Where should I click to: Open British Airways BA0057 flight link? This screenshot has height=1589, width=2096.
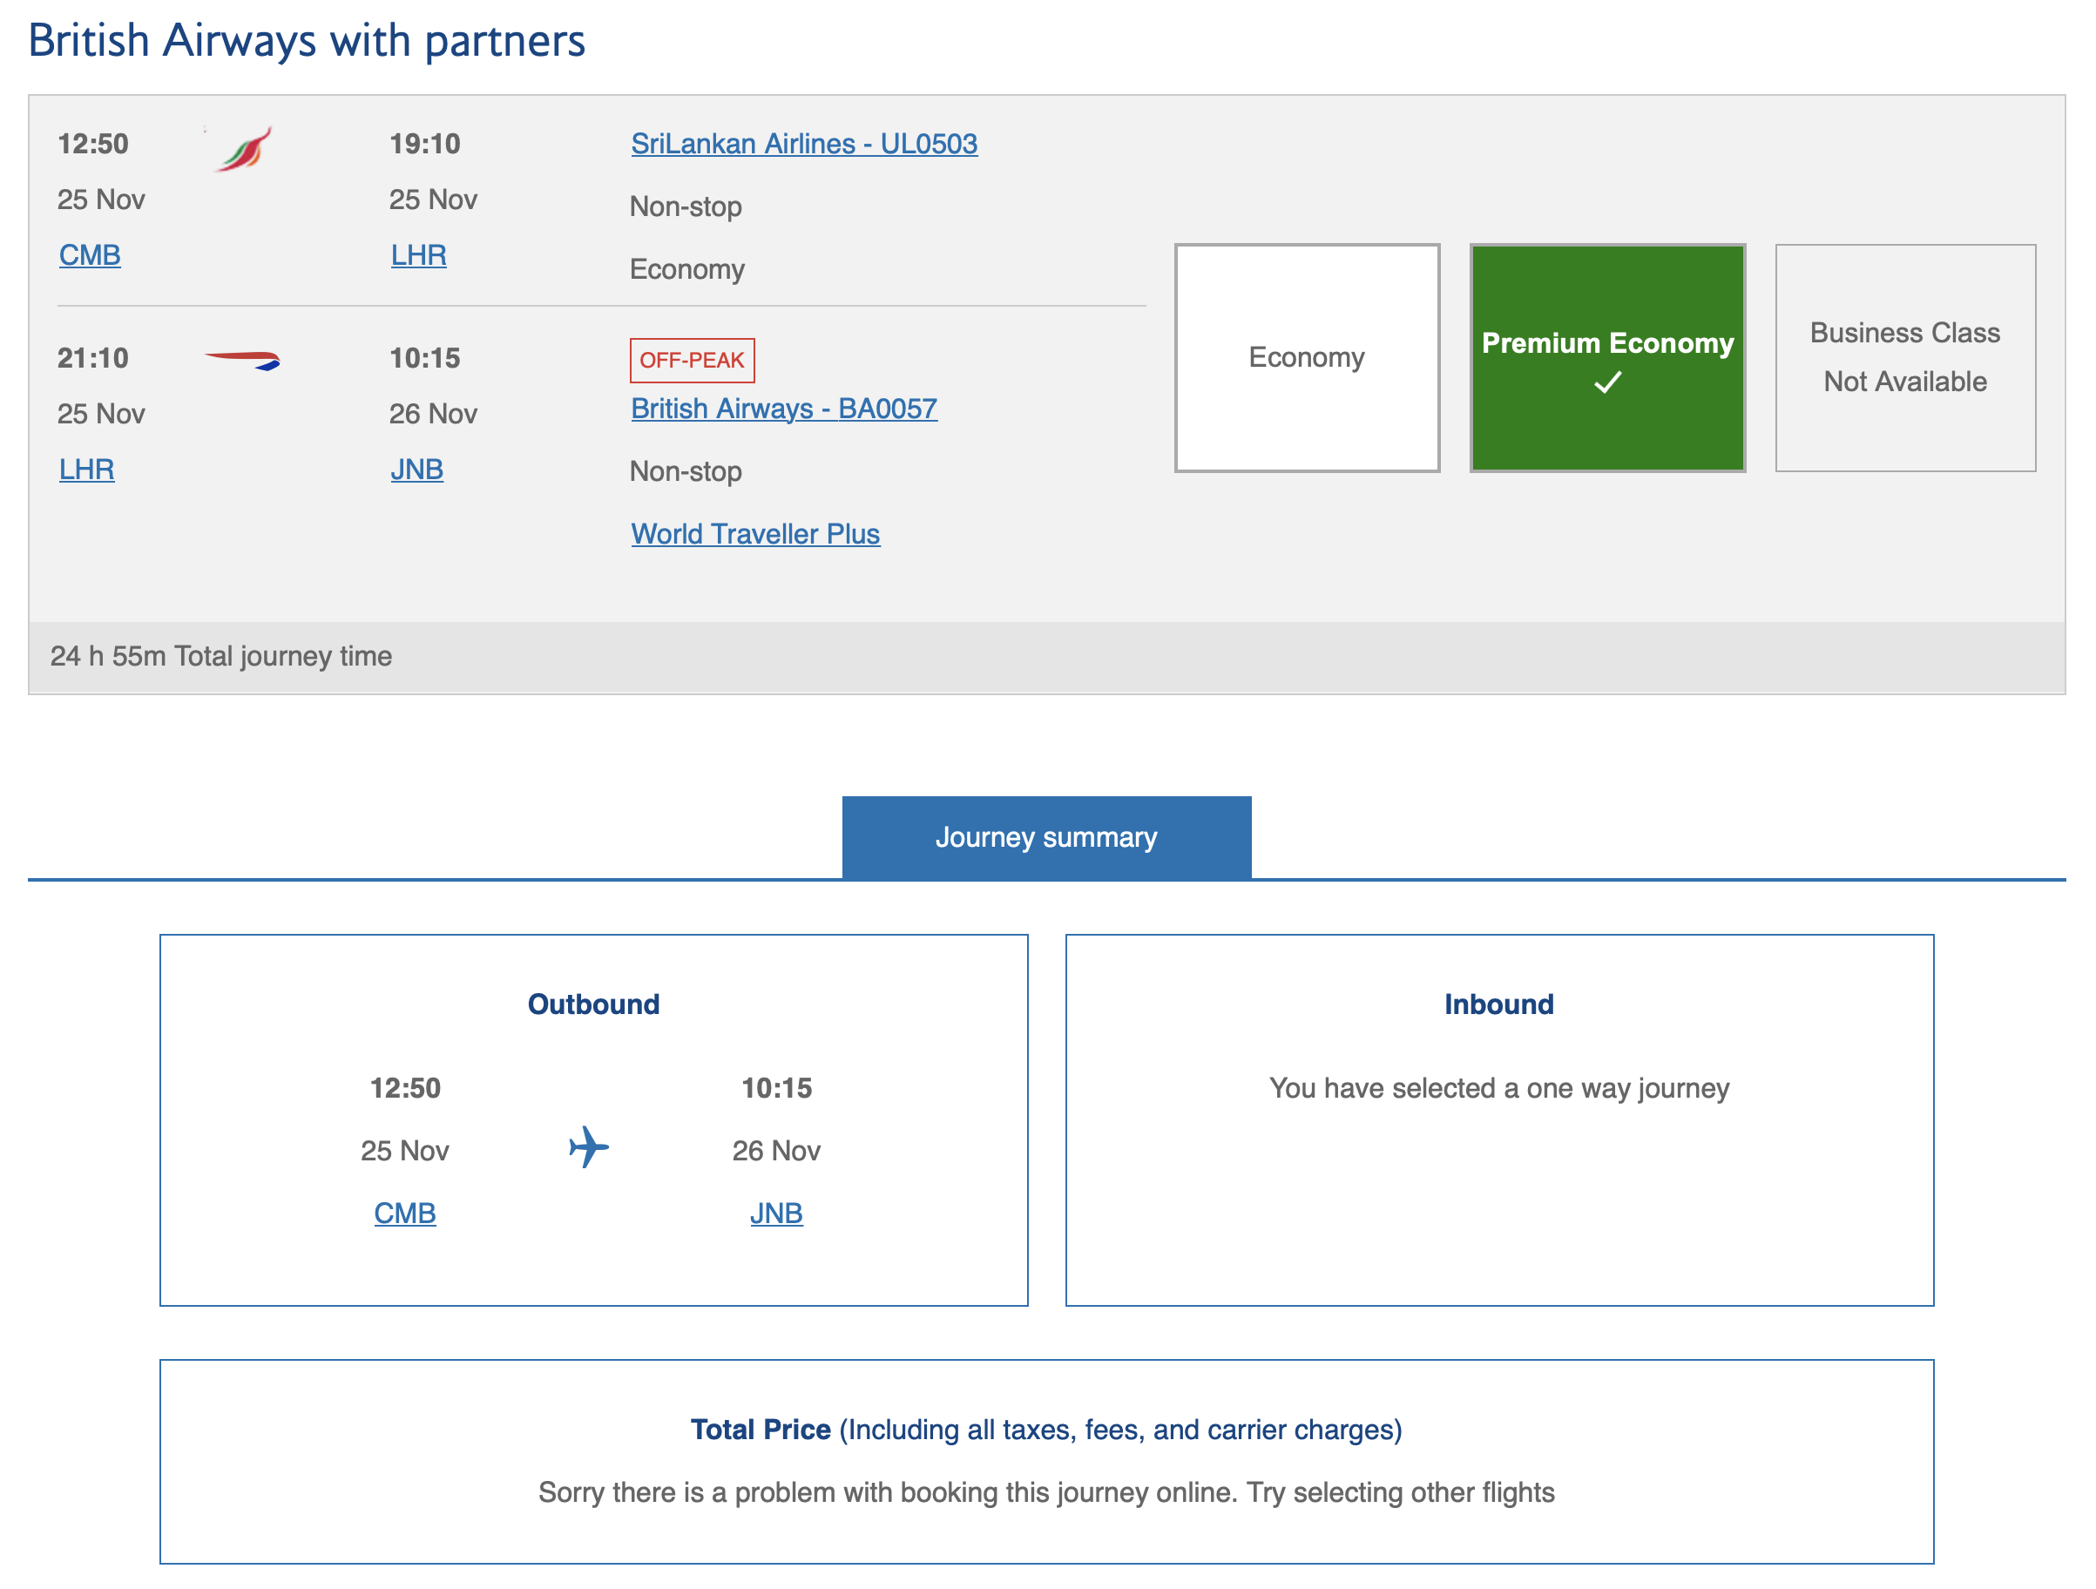click(784, 409)
